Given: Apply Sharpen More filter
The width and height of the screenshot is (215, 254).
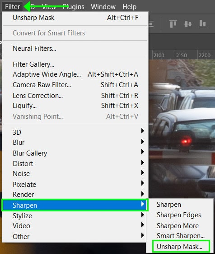Looking at the screenshot, I should pos(178,226).
